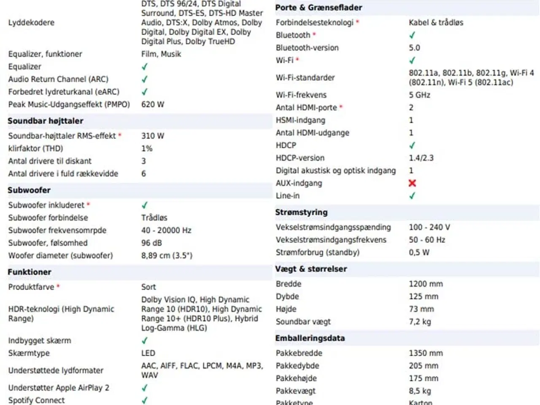Click the green checkmark beside Equalizer

(145, 67)
